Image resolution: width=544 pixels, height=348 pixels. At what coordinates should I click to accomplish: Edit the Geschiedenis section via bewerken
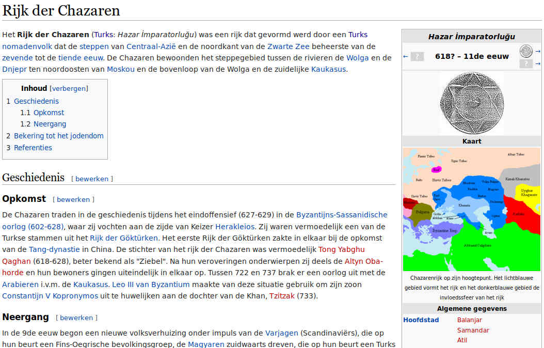(x=92, y=179)
